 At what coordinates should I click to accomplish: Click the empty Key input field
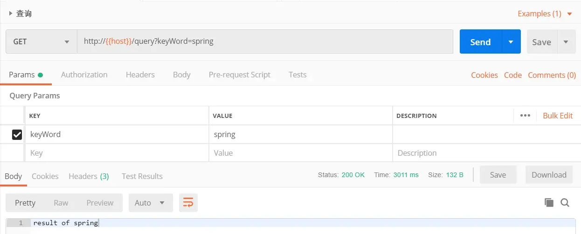[x=117, y=153]
